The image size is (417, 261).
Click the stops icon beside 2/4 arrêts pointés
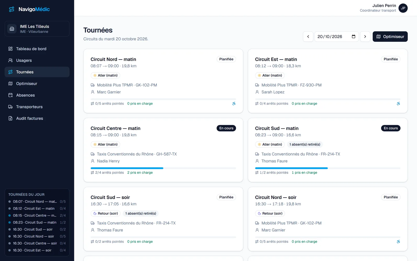(x=92, y=173)
